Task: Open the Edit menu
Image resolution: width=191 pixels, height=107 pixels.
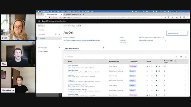Action: pyautogui.click(x=55, y=11)
